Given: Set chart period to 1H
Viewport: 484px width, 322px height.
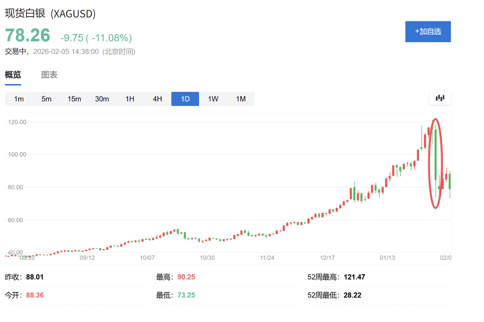Looking at the screenshot, I should click(x=130, y=99).
